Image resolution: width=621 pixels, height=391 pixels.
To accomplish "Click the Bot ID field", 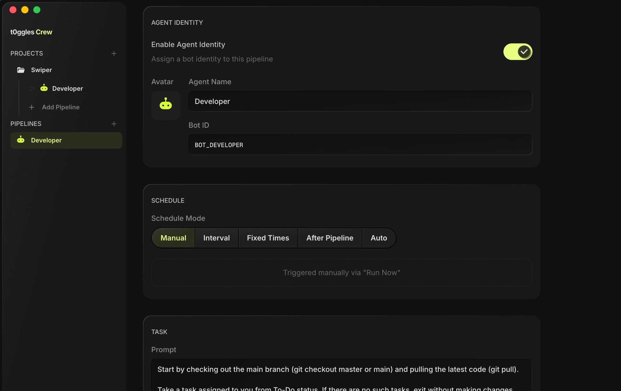I will click(x=360, y=145).
